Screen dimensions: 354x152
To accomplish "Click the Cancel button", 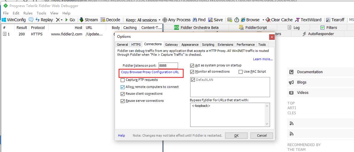I will click(x=262, y=135).
